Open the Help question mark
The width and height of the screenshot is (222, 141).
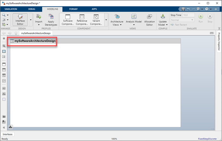pyautogui.click(x=207, y=9)
